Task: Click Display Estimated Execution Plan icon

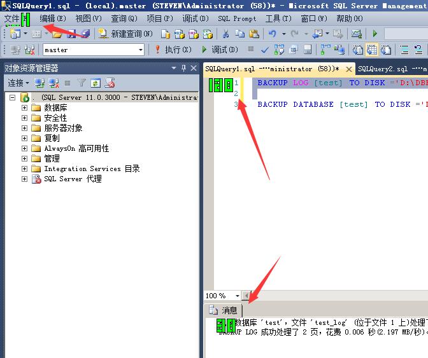Action: [279, 50]
